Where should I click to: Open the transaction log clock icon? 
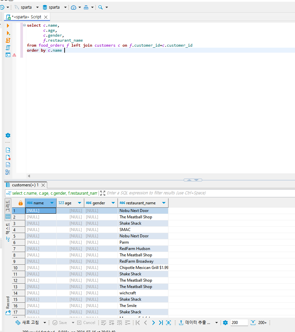click(x=2, y=7)
